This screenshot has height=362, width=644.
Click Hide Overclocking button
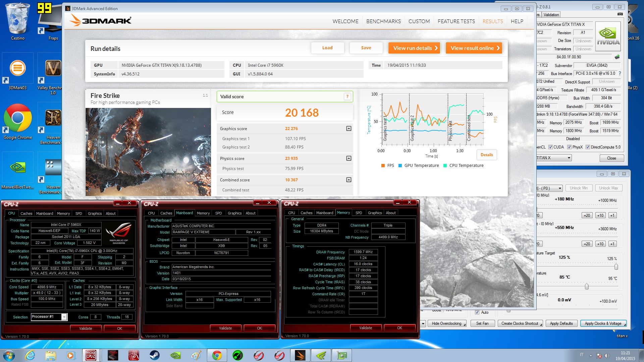click(x=447, y=323)
